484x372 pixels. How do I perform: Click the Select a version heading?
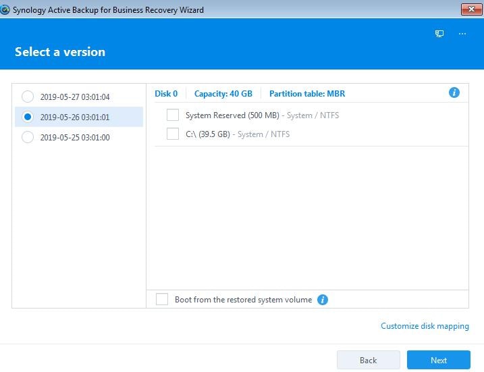pyautogui.click(x=60, y=52)
